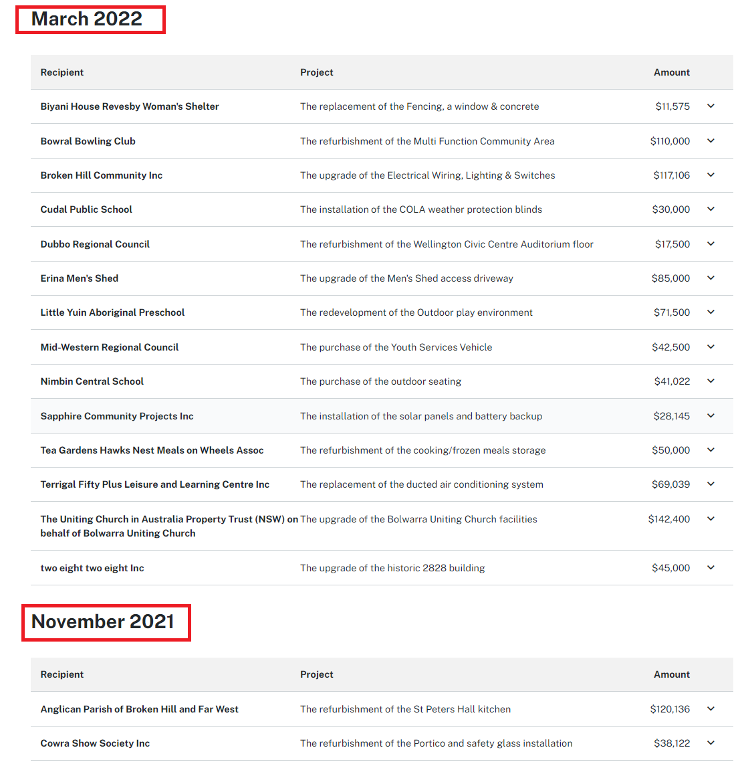Image resolution: width=742 pixels, height=764 pixels.
Task: Click the Youth Services Vehicle project text
Action: coord(396,347)
